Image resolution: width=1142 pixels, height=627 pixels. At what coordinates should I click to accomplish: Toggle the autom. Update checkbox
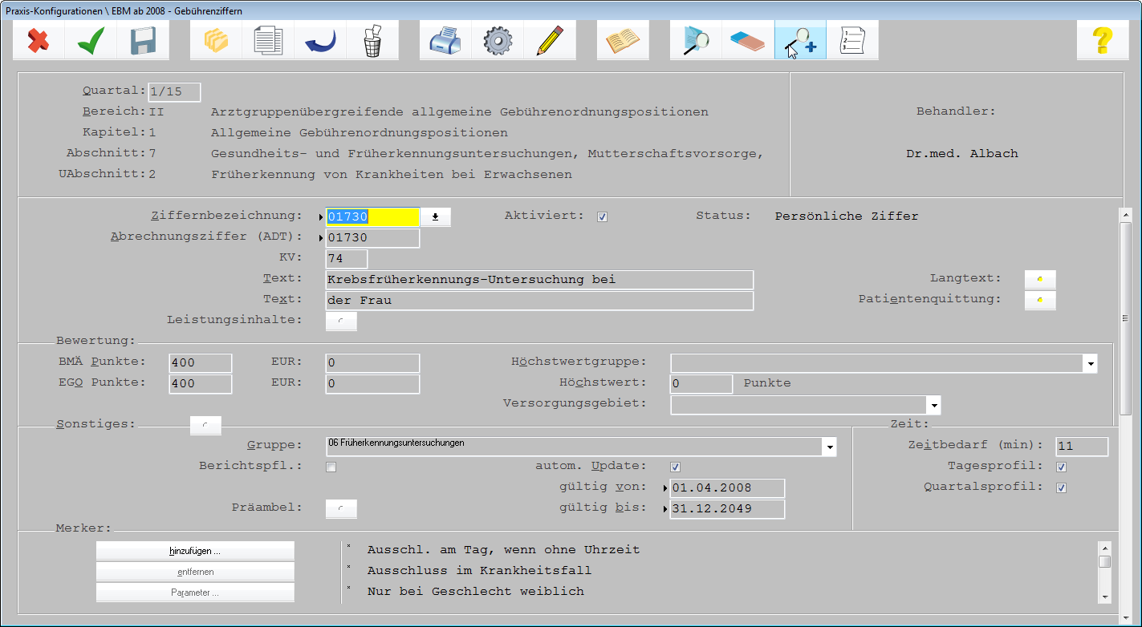(x=676, y=467)
